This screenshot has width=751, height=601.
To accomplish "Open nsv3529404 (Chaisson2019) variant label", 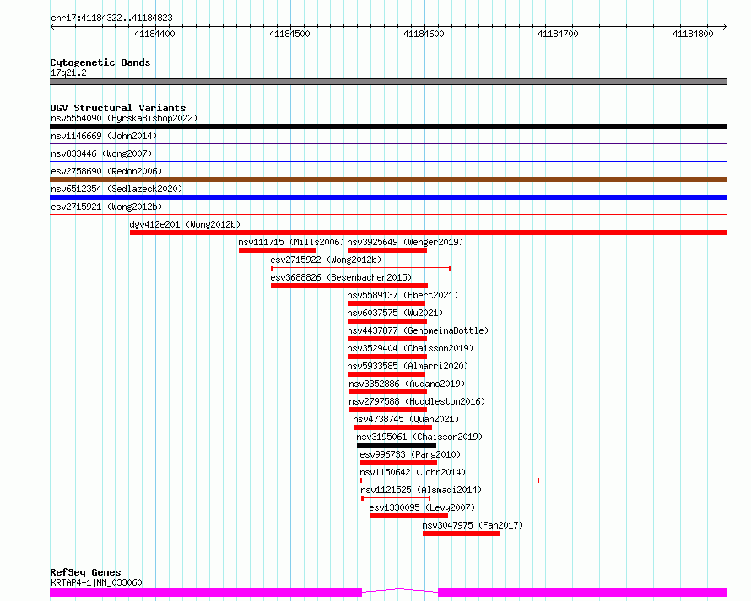I will 410,348.
